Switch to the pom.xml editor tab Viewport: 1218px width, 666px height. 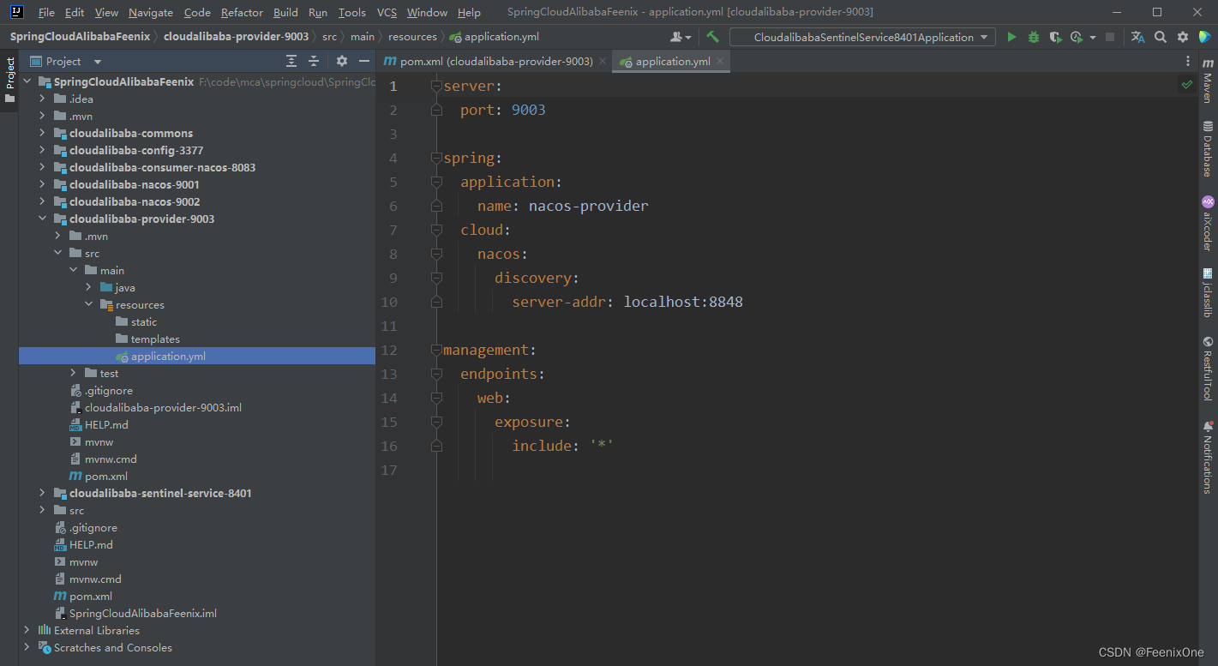coord(495,61)
